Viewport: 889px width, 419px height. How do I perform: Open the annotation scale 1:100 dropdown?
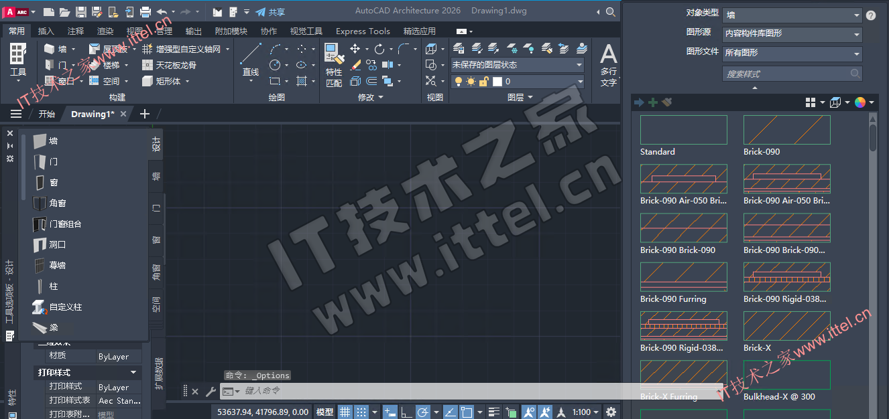[x=585, y=412]
